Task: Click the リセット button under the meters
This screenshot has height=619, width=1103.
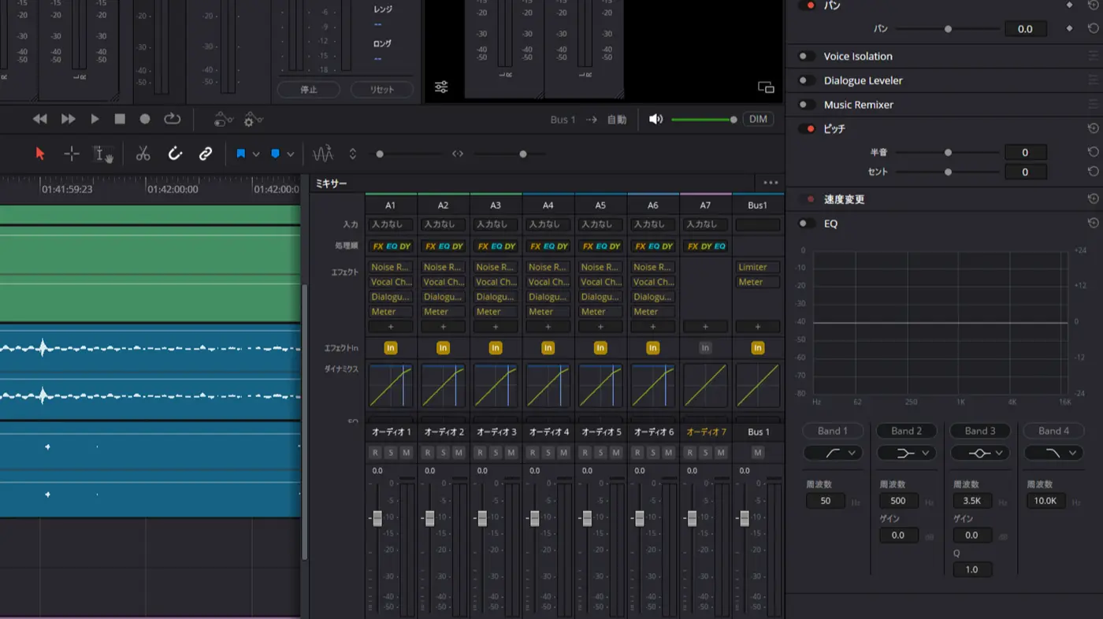Action: pos(382,90)
